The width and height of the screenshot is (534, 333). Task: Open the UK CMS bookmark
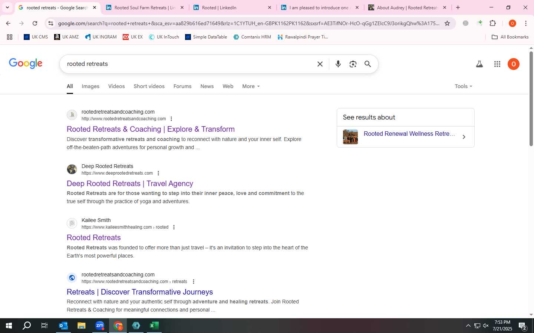[36, 37]
